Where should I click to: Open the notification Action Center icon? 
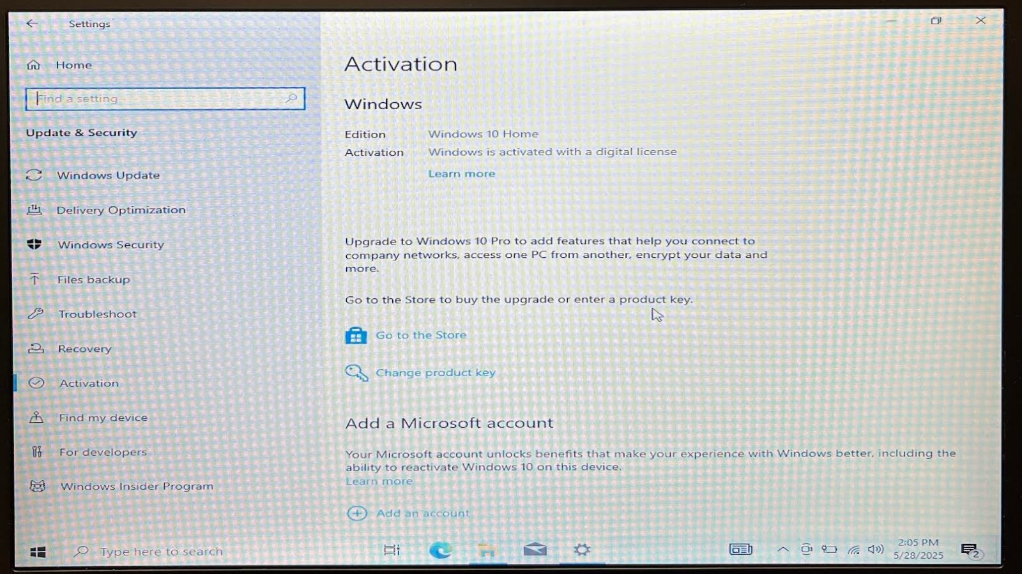tap(970, 550)
